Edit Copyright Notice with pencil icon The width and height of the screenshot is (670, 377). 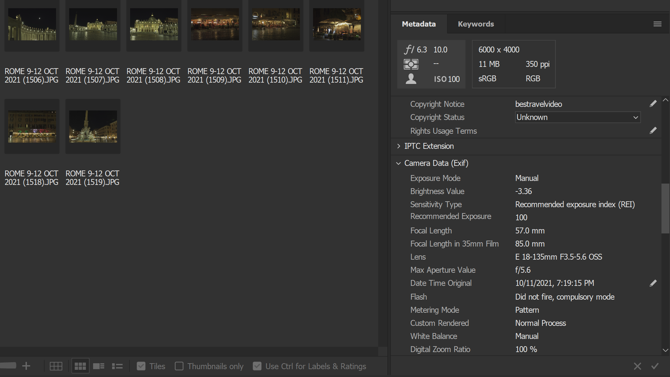click(653, 104)
